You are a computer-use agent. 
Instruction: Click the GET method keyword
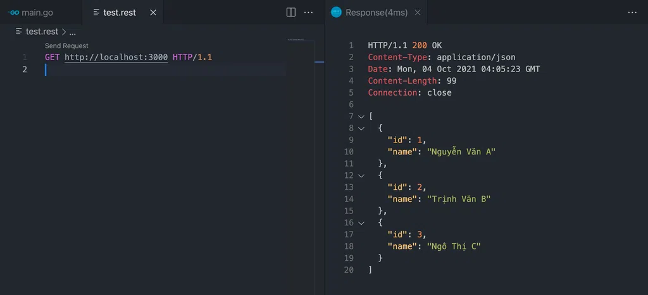tap(52, 57)
